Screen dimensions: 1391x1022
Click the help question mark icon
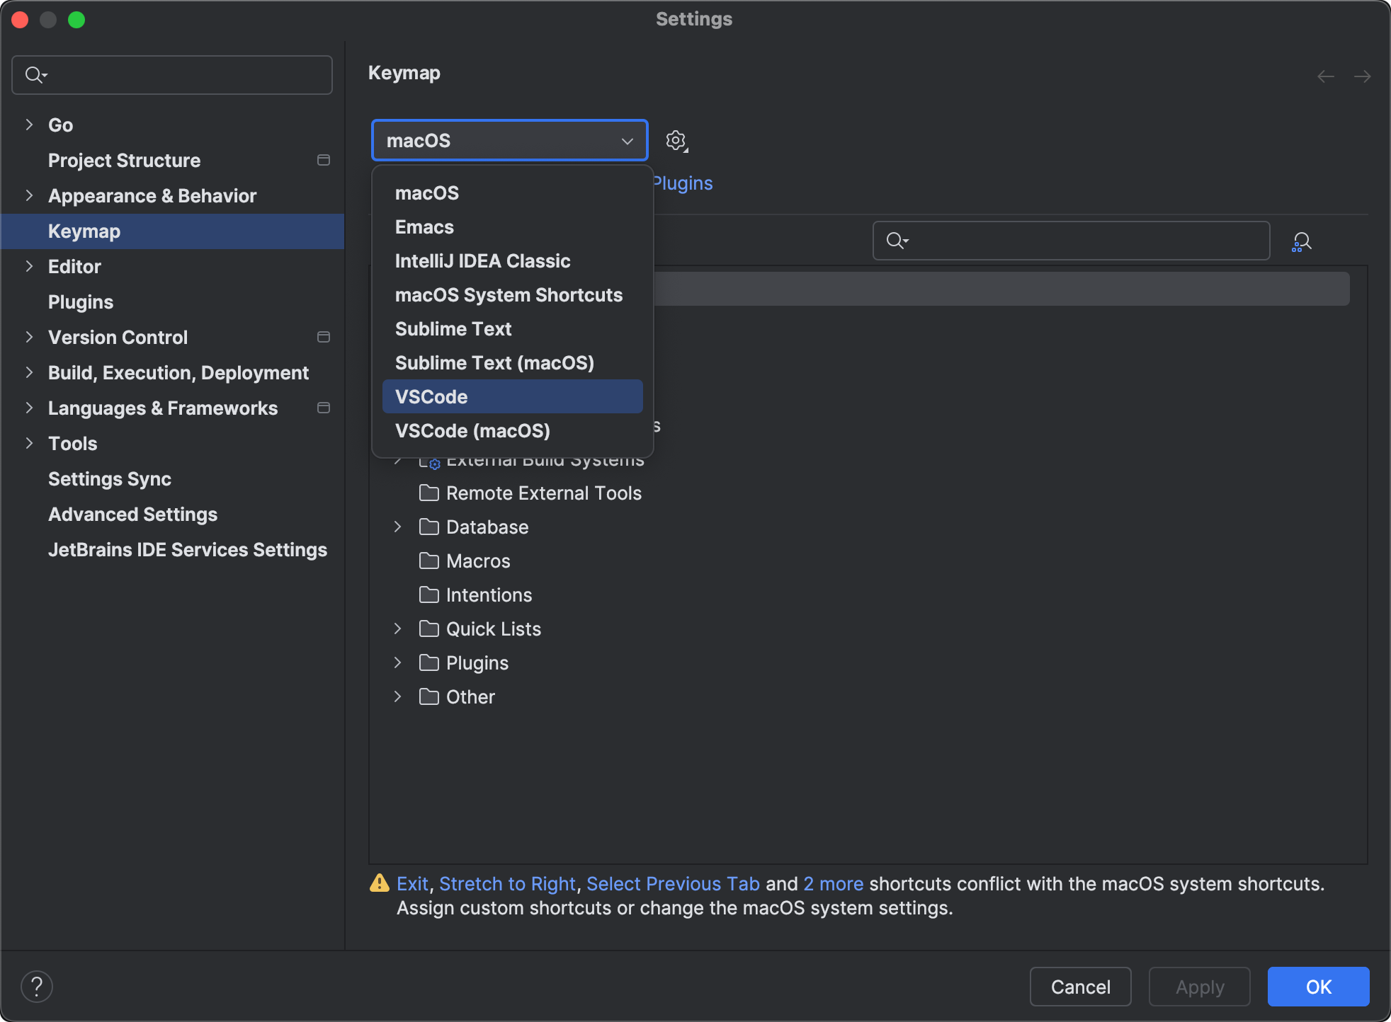tap(37, 985)
